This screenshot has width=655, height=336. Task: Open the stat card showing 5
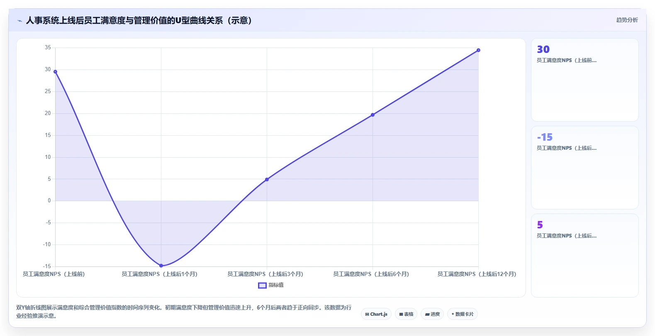(585, 255)
